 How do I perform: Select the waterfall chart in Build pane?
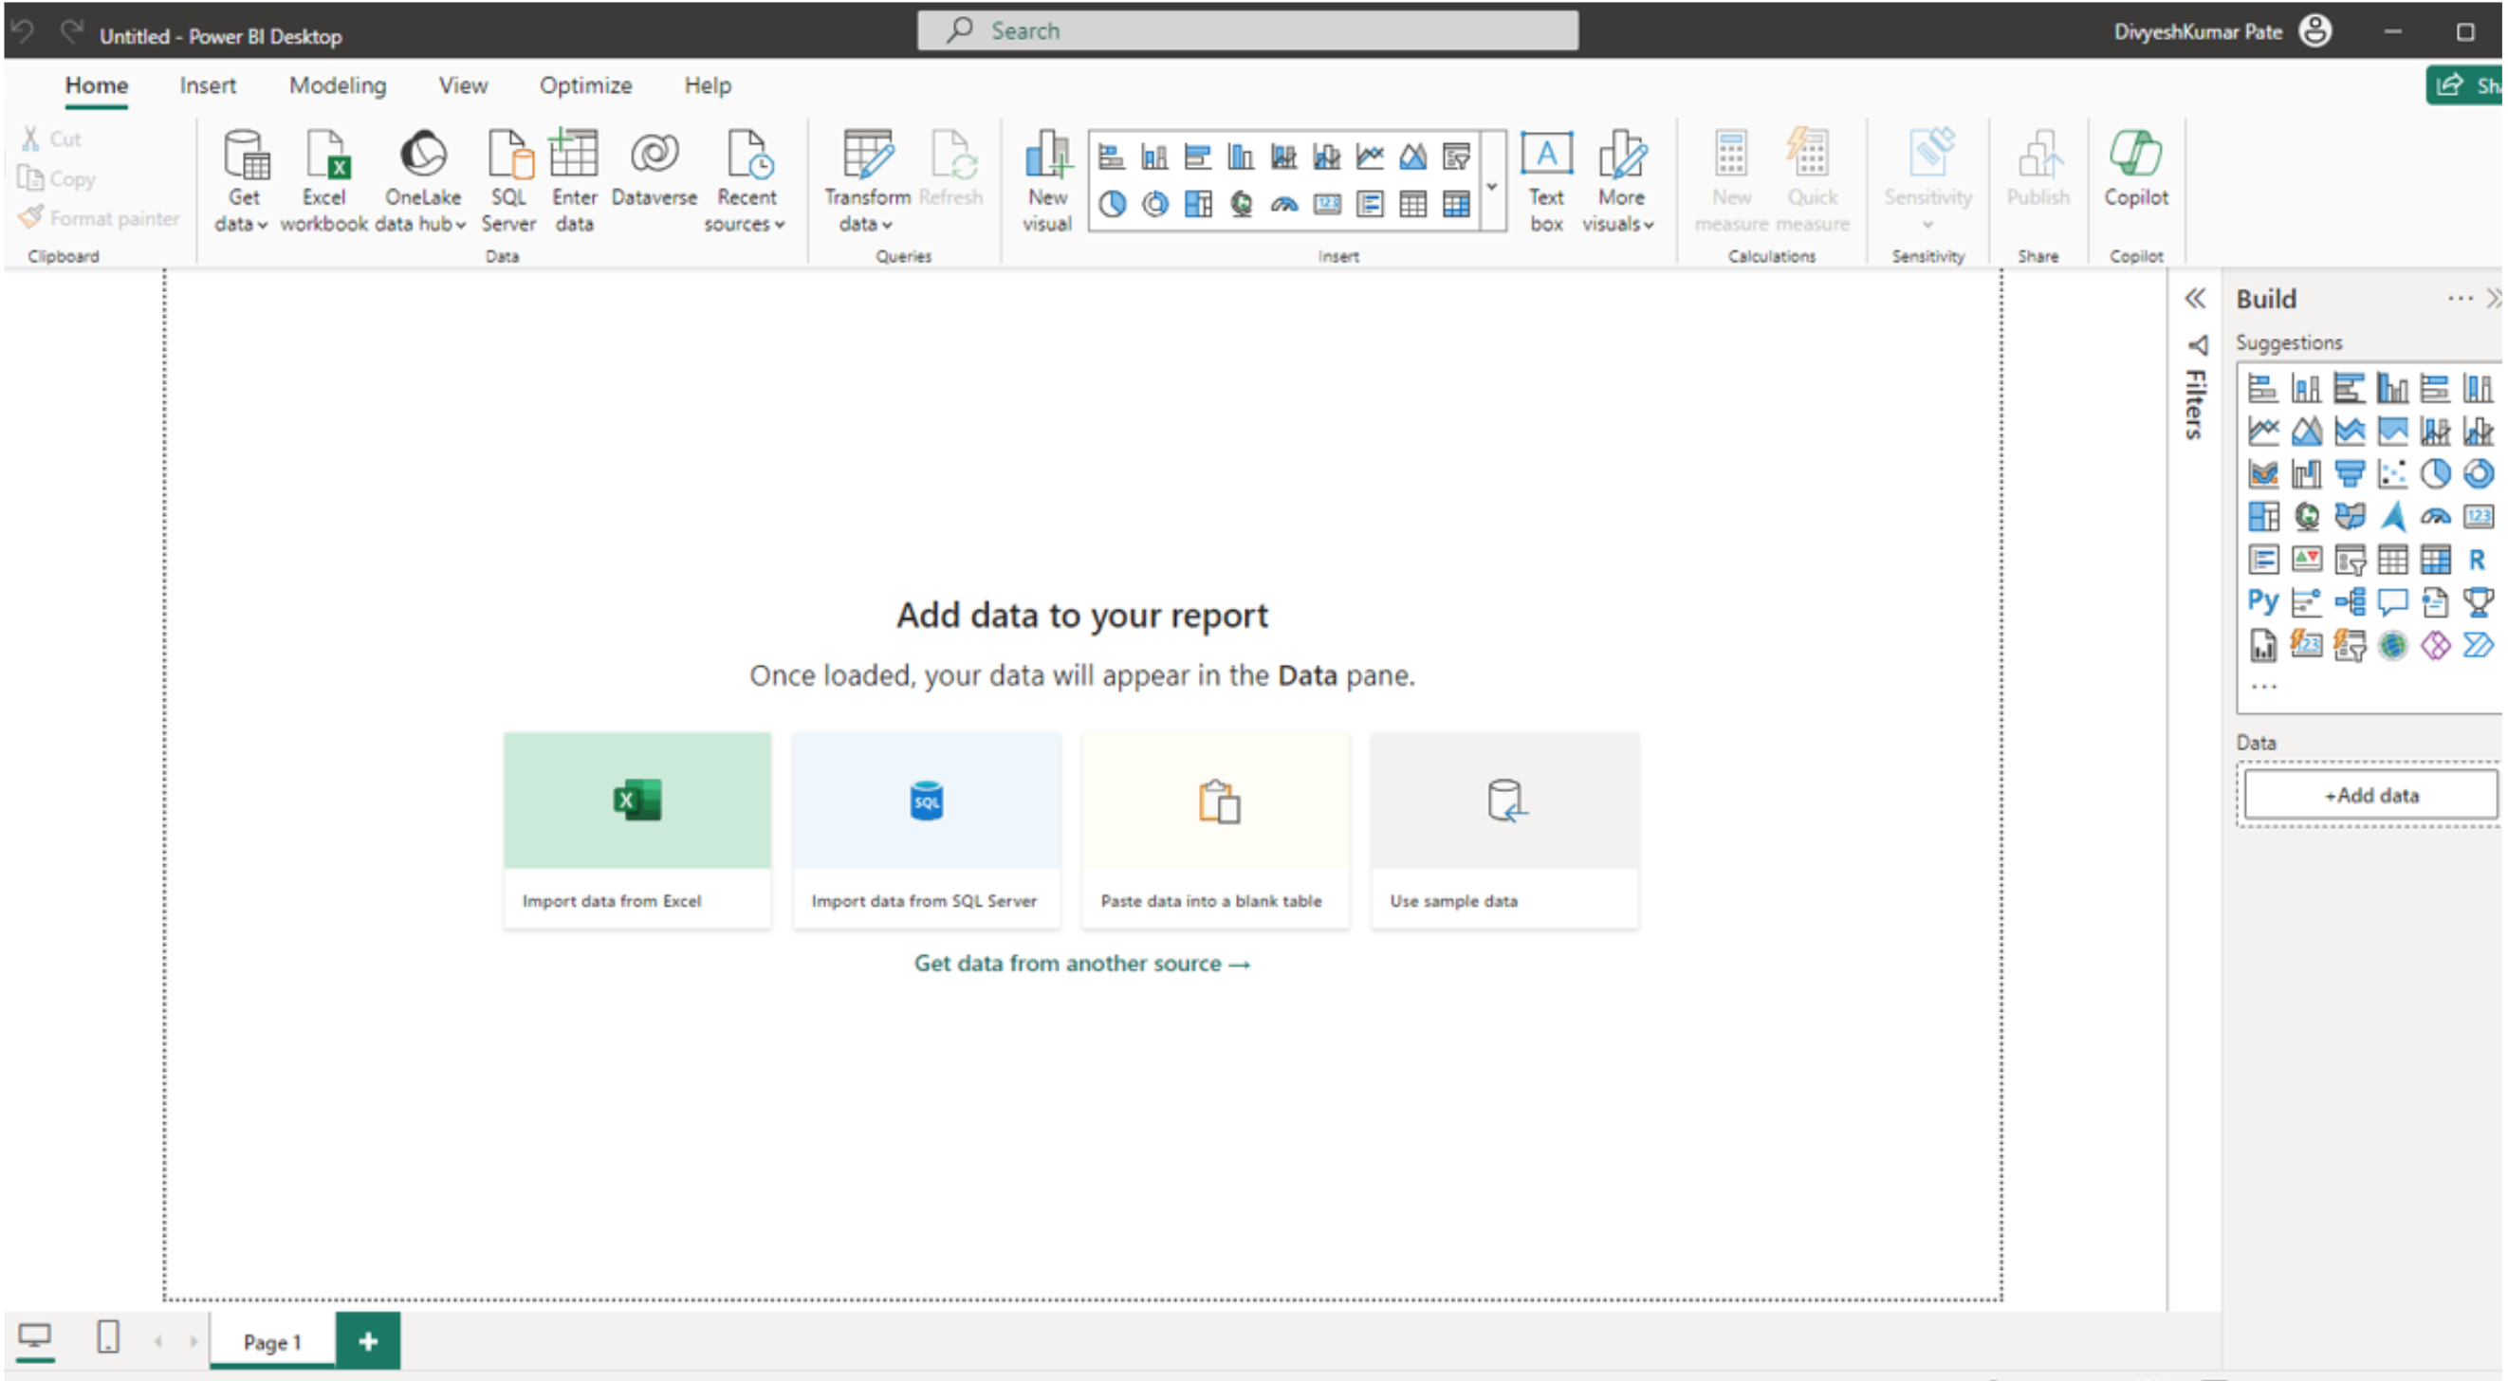2307,474
